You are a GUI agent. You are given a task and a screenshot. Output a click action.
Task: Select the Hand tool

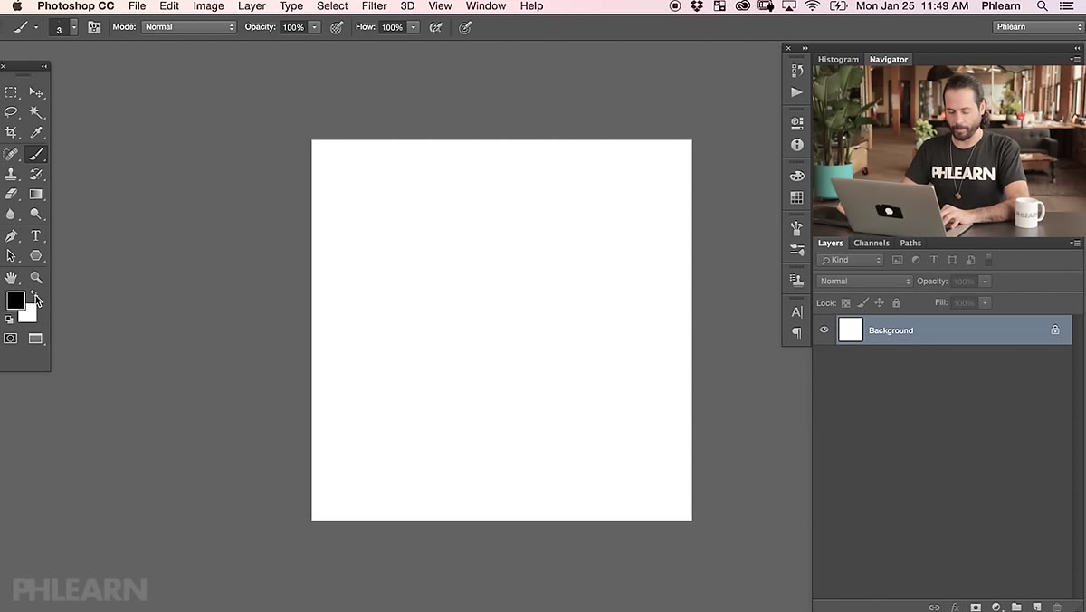[12, 278]
